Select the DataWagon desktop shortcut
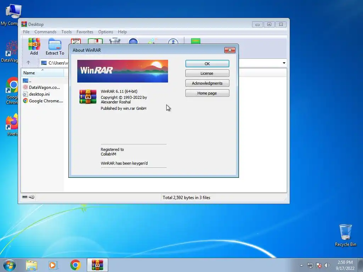Screen dimensions: 363x272 [9, 52]
